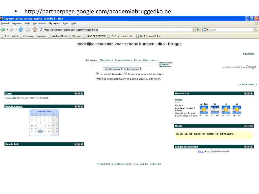259x194 pixels.
Task: Click the Brugge weather location link
Action: [179, 100]
